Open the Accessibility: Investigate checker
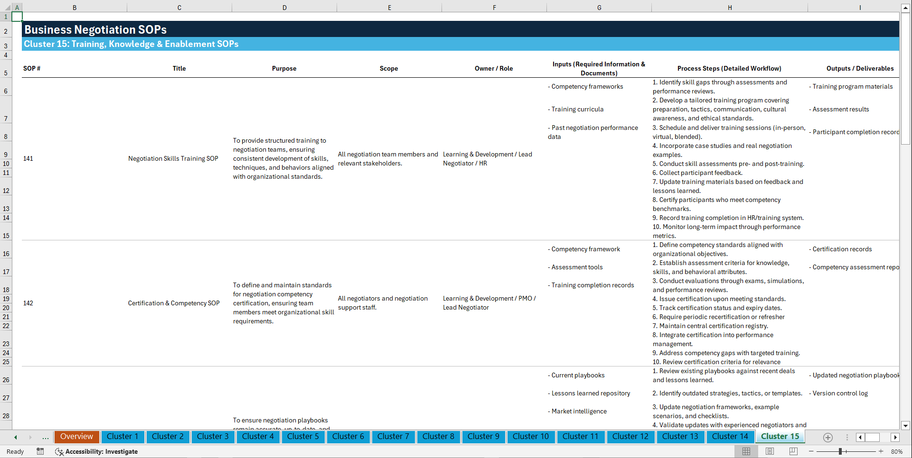This screenshot has height=458, width=912. [97, 451]
